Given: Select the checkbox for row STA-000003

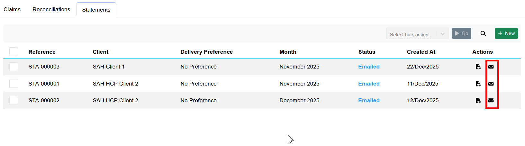Looking at the screenshot, I should click(x=14, y=67).
